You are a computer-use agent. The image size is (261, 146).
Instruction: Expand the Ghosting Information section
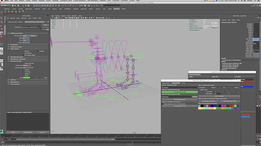click(x=8, y=57)
